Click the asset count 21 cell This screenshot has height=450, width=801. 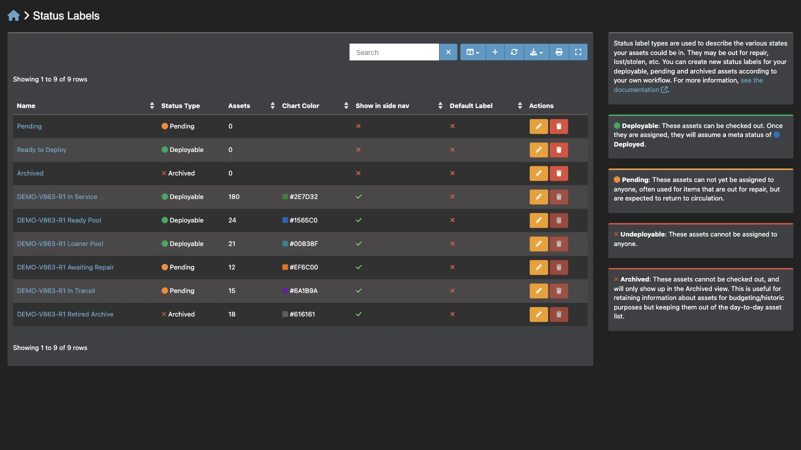(x=232, y=244)
